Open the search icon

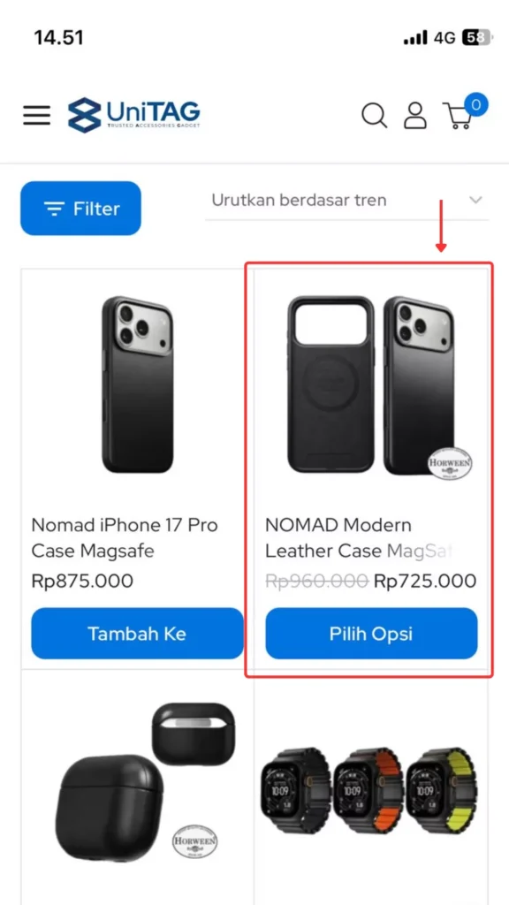(x=374, y=115)
